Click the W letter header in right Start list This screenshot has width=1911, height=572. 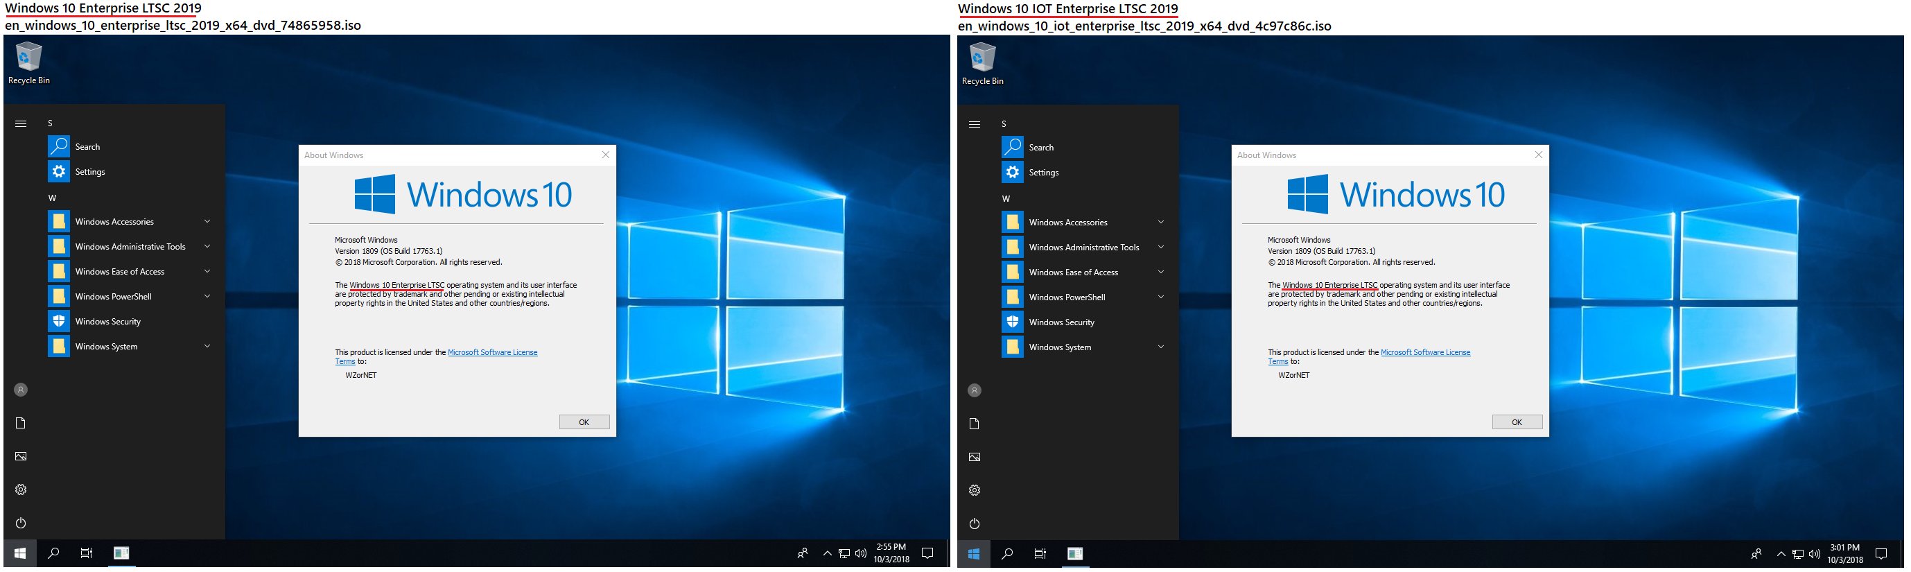pos(1006,199)
